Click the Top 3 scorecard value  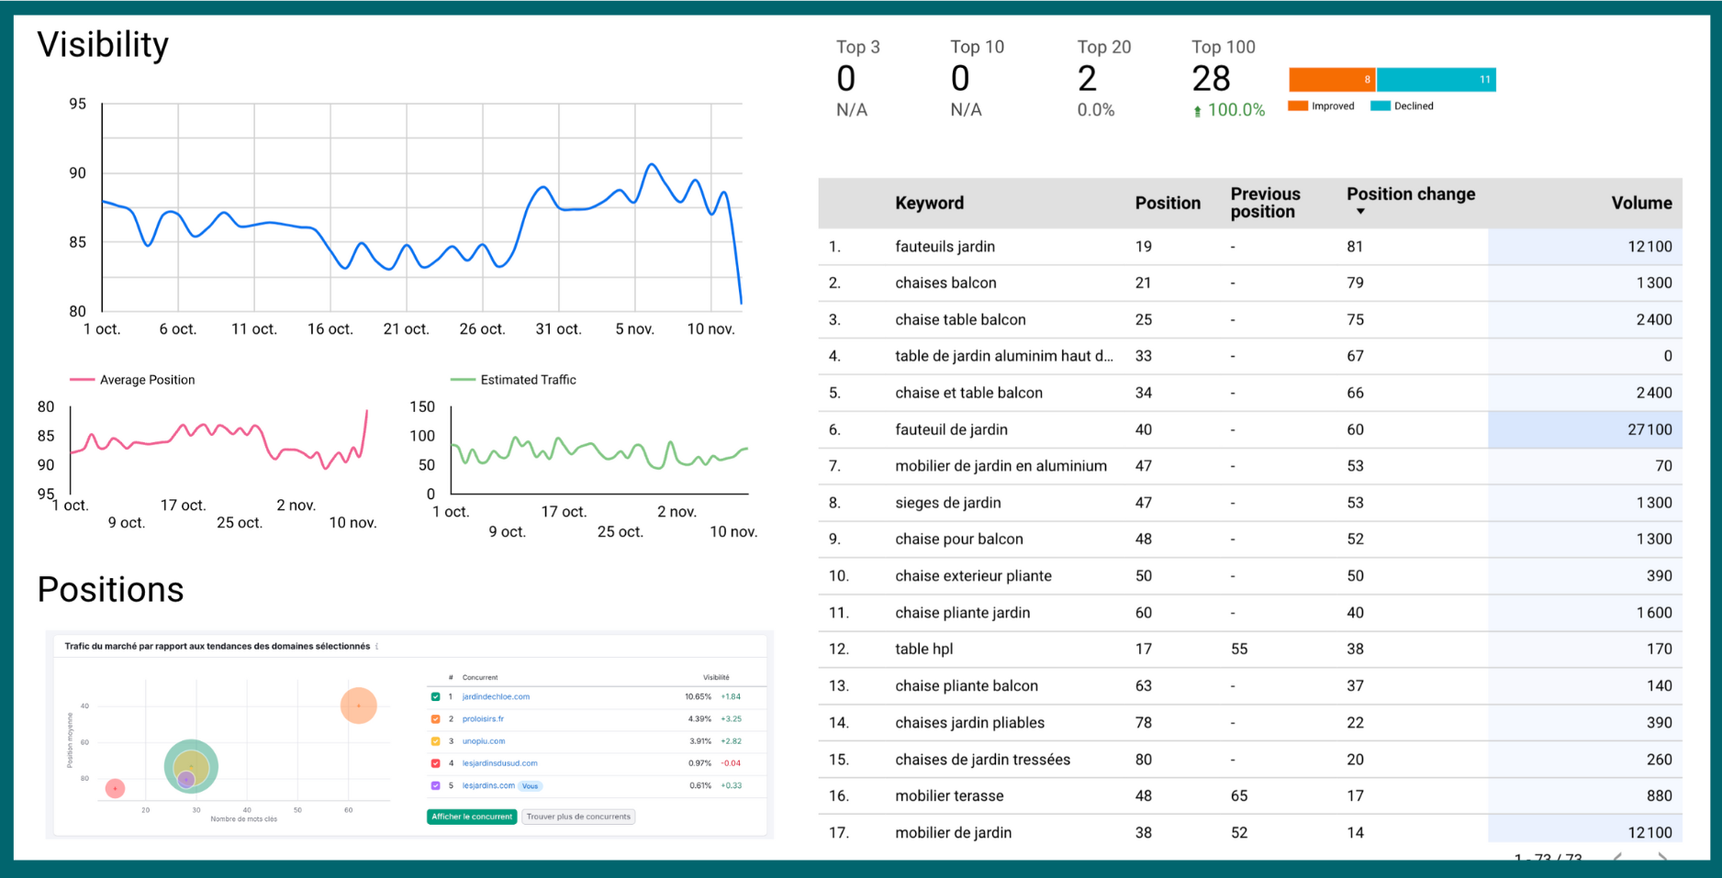point(846,79)
